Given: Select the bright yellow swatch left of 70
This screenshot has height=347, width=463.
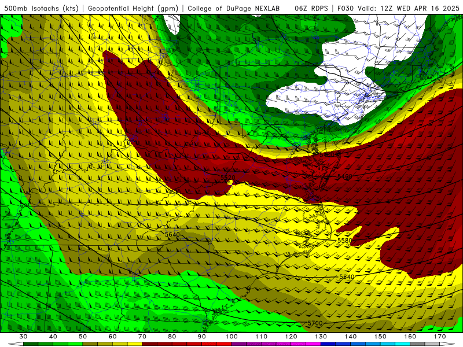Looking at the screenshot, I should (135, 344).
